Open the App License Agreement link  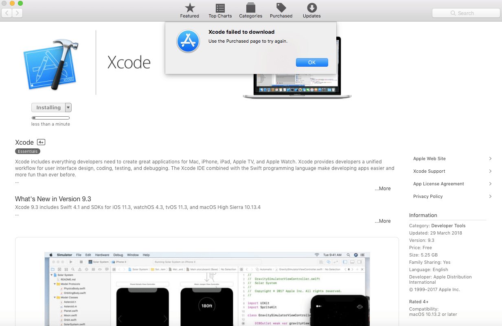(438, 184)
